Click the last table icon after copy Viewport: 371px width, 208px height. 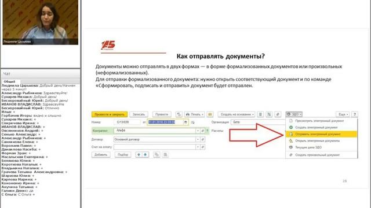point(165,155)
